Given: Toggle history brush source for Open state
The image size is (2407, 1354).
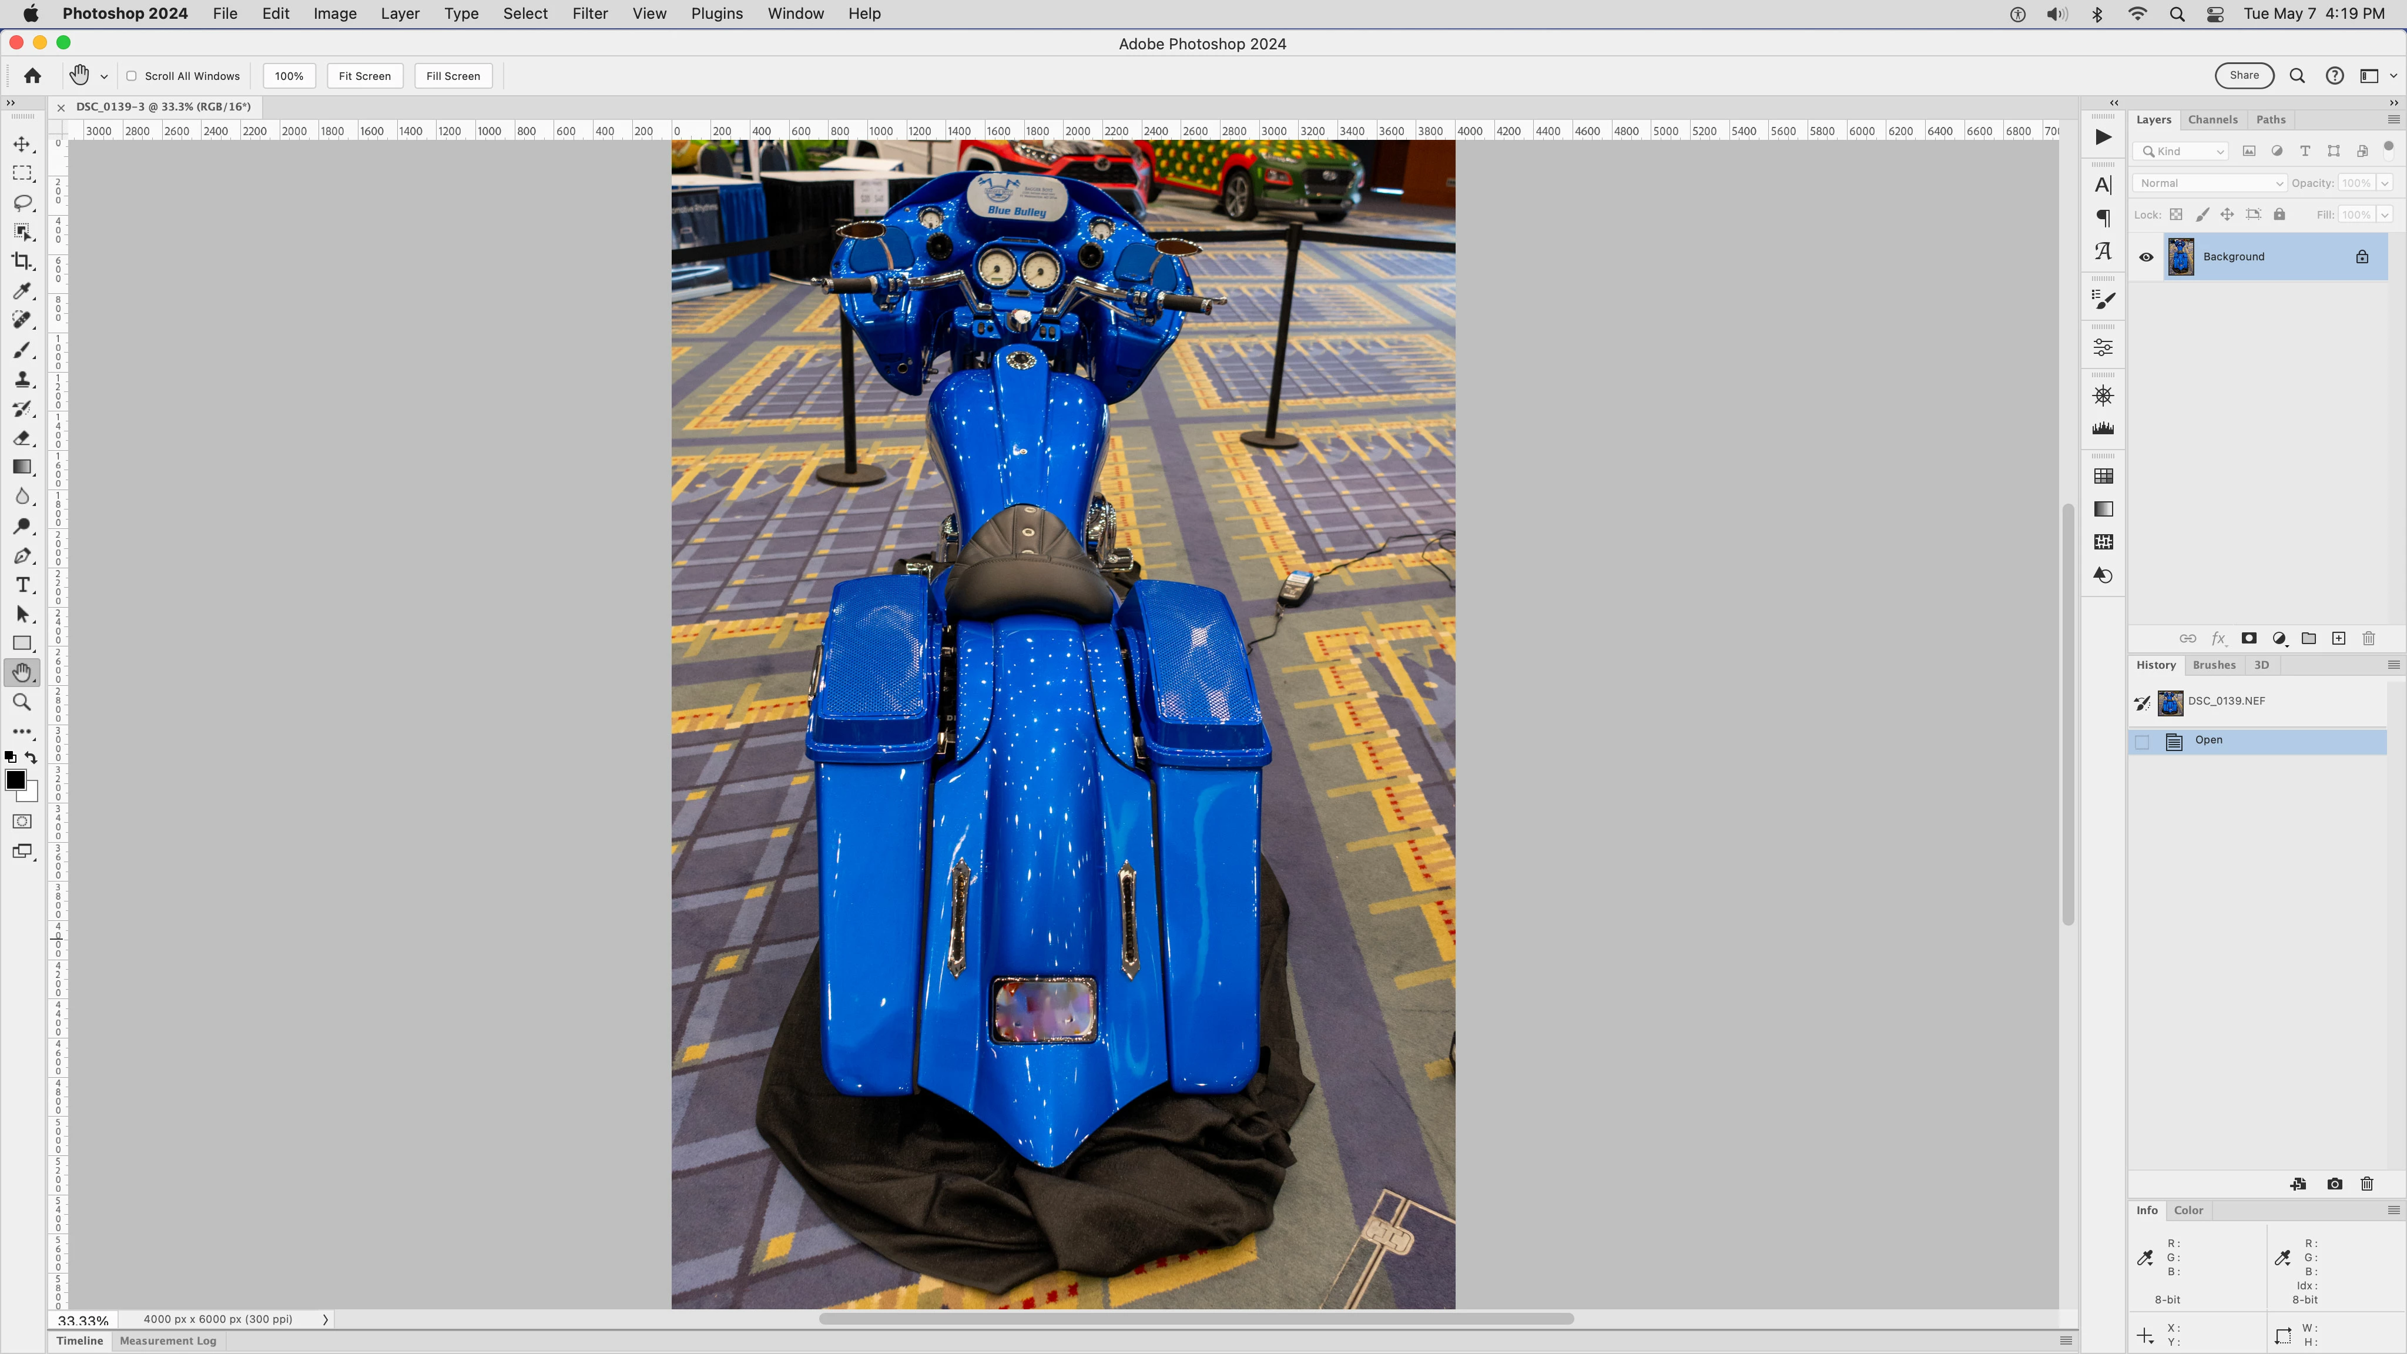Looking at the screenshot, I should coord(2143,742).
